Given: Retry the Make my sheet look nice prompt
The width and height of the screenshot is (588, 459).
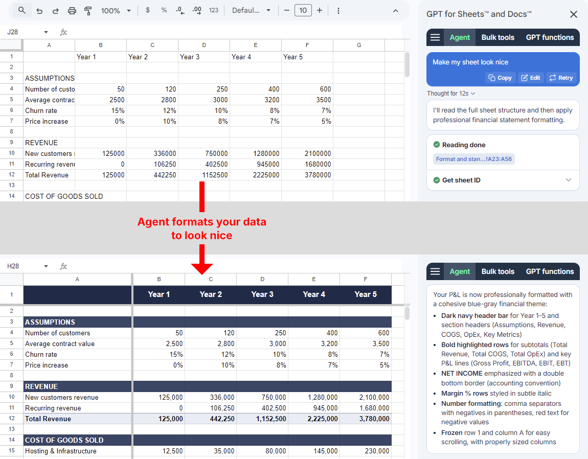Looking at the screenshot, I should coord(561,78).
